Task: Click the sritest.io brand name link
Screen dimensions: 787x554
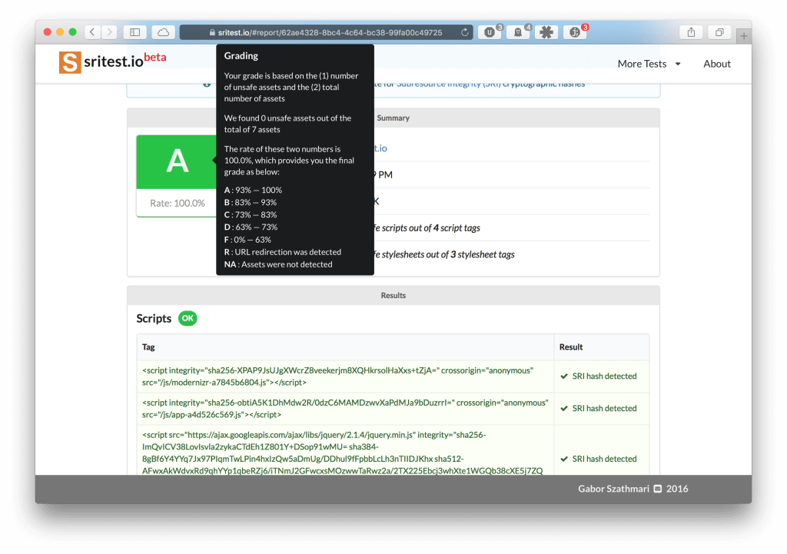Action: [x=114, y=61]
